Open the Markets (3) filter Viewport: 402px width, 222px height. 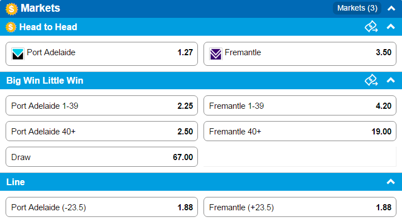pos(357,8)
